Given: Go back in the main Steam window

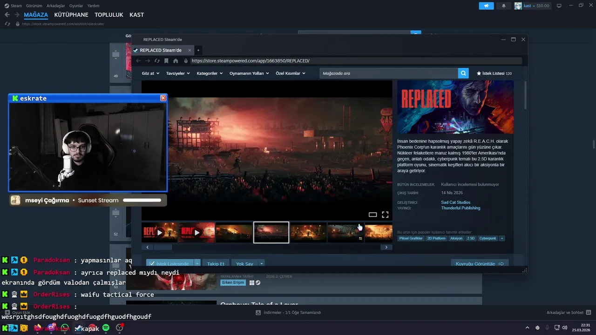Looking at the screenshot, I should [7, 15].
